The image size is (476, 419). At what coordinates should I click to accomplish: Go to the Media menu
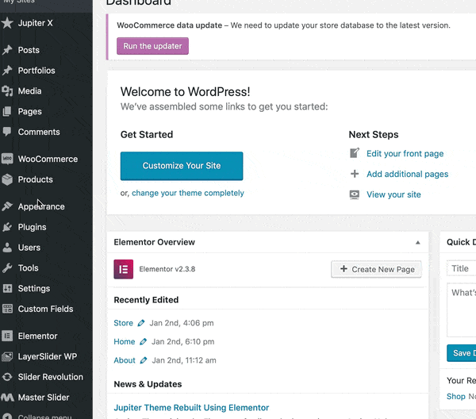coord(29,91)
